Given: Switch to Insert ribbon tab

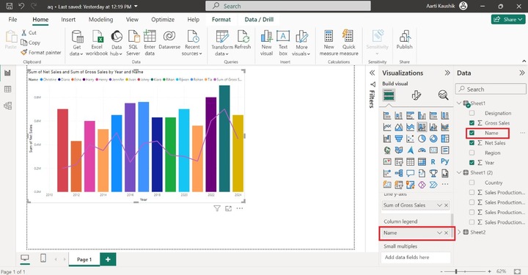Looking at the screenshot, I should [68, 20].
